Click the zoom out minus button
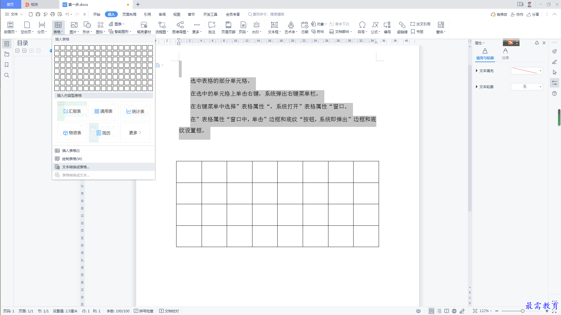The image size is (561, 315). (x=497, y=311)
